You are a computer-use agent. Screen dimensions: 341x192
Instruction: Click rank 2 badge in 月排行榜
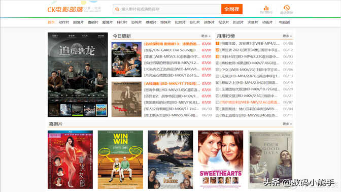tap(217, 50)
